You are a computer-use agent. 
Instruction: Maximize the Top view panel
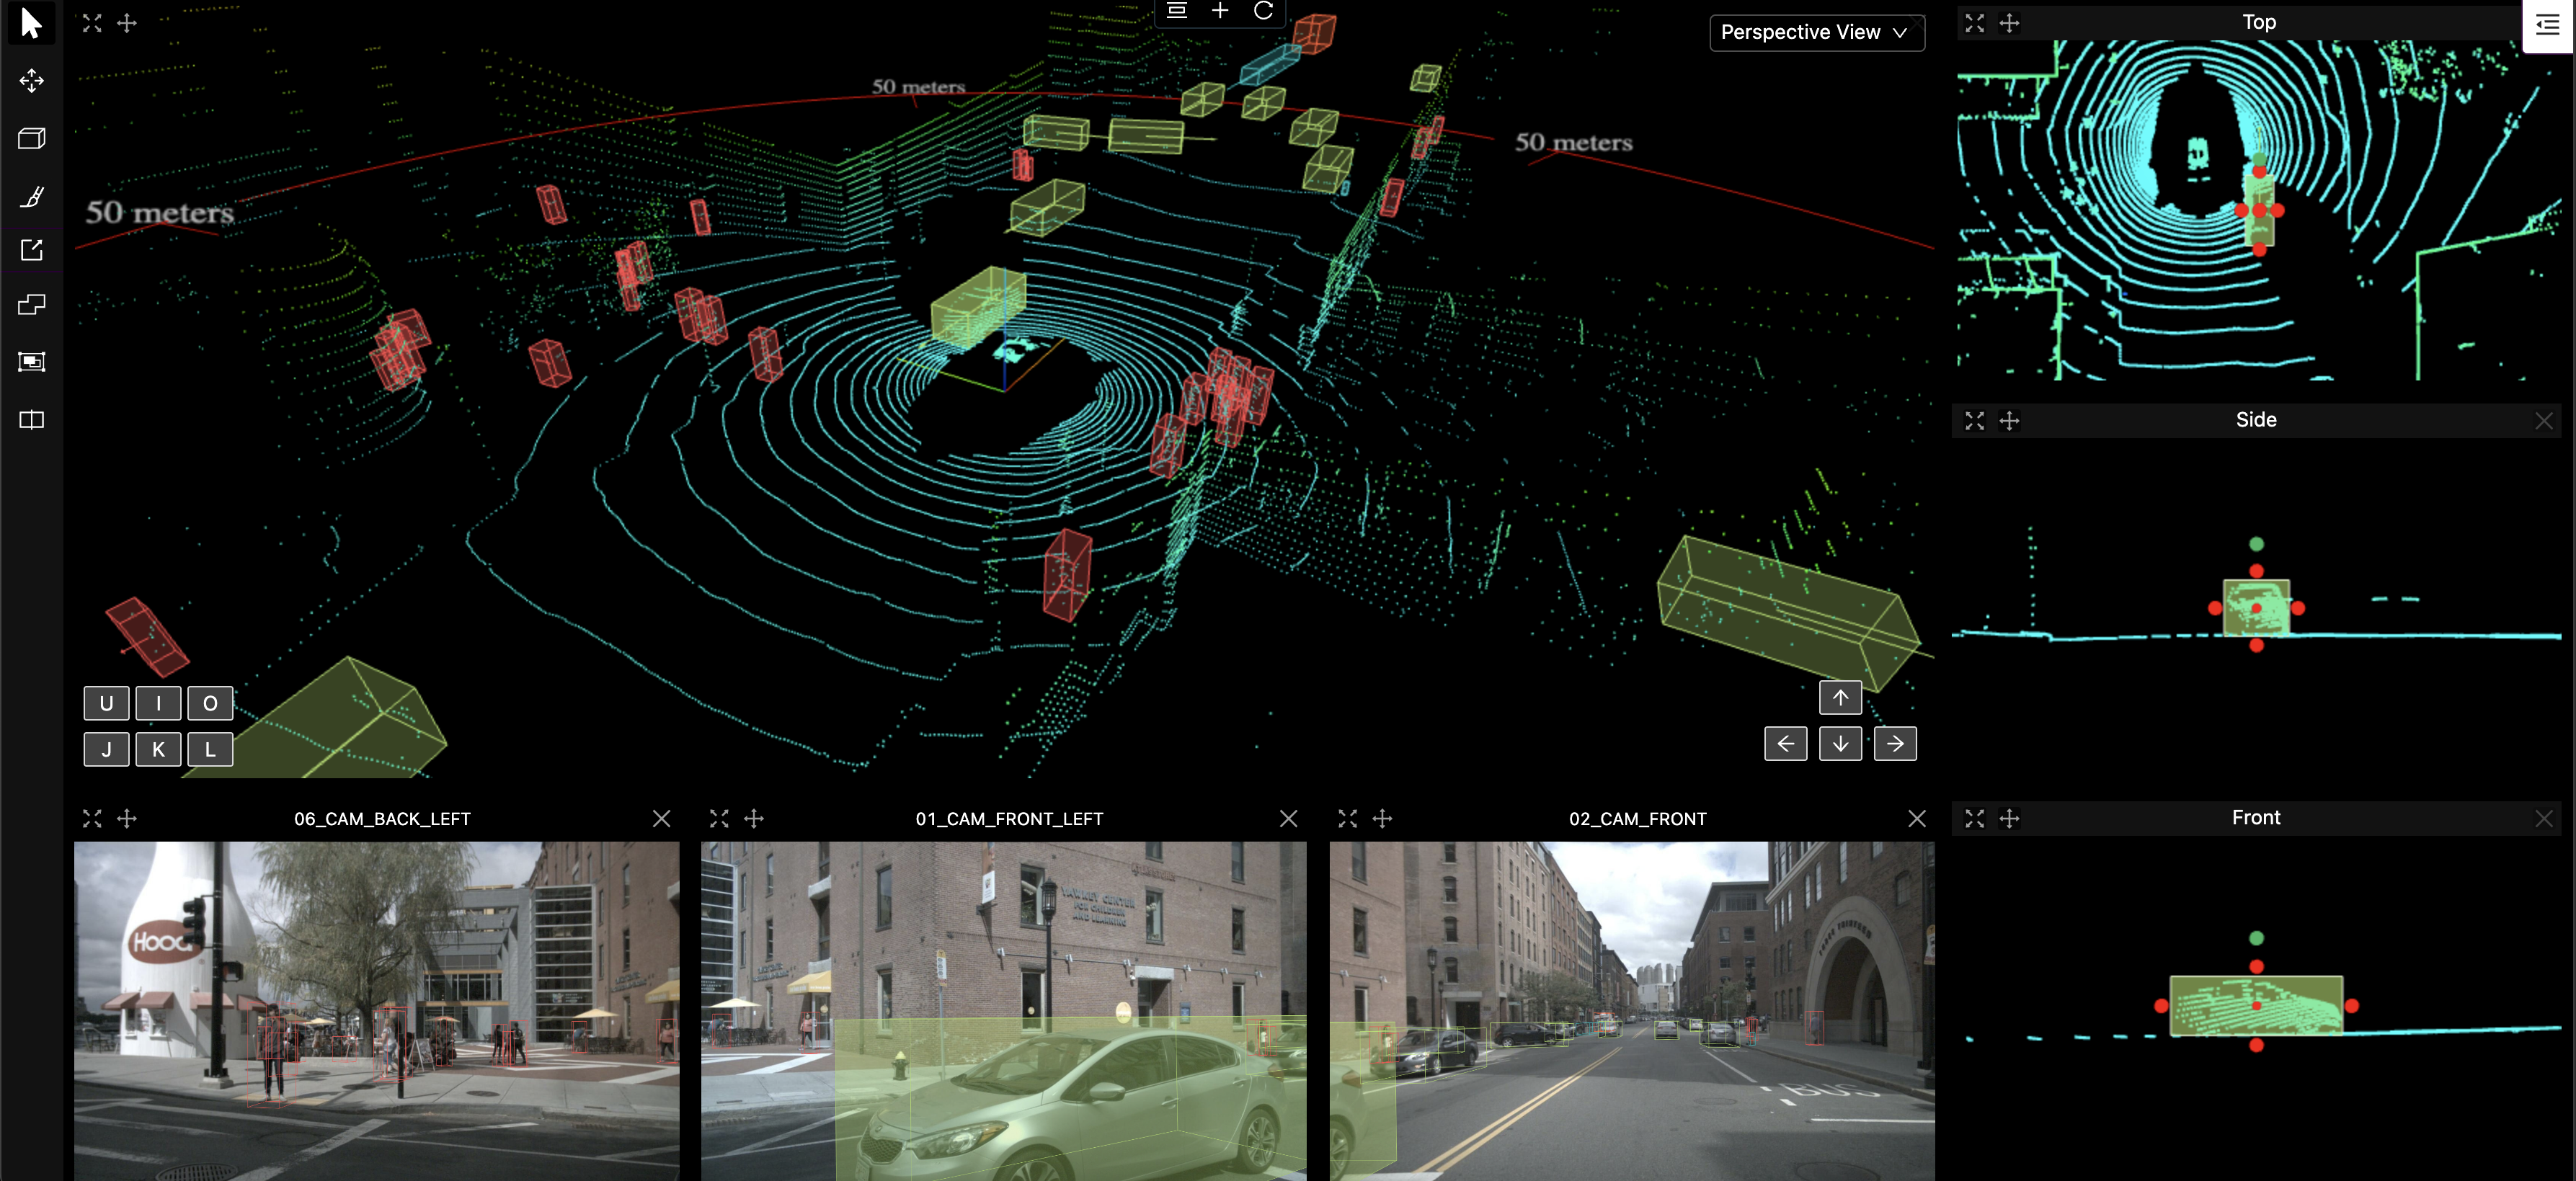click(1974, 23)
